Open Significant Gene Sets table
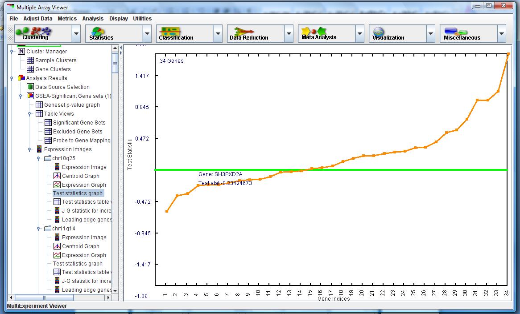Viewport: 520px width, 314px height. pos(79,123)
